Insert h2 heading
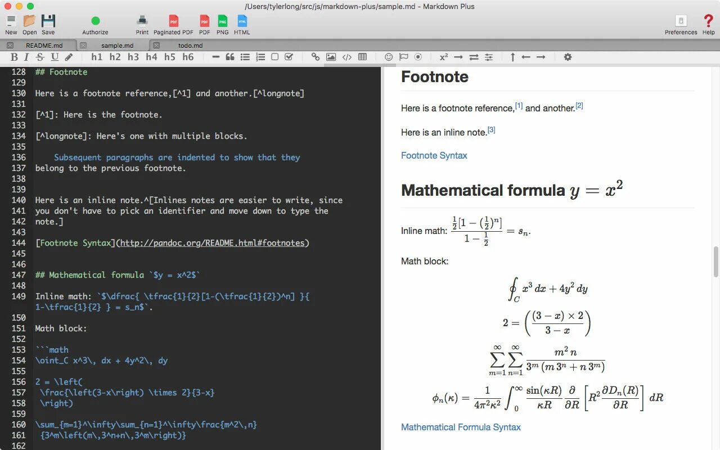The height and width of the screenshot is (450, 720). 115,57
